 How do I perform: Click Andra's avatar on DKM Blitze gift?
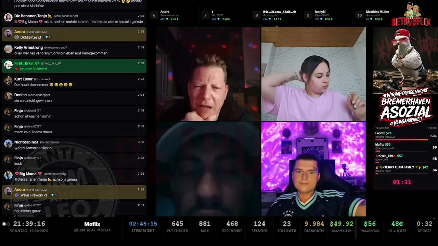8,33
